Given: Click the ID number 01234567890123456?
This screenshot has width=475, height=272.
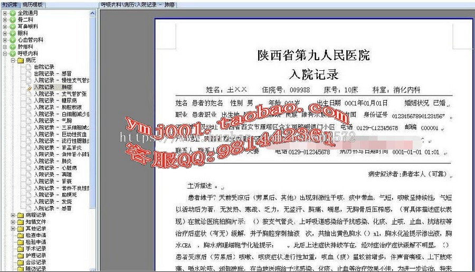Looking at the screenshot, I should pyautogui.click(x=419, y=116).
